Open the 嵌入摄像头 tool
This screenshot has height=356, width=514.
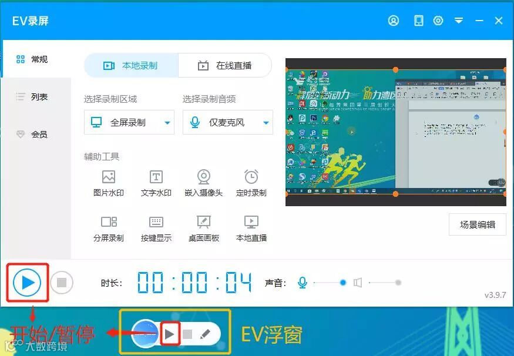pos(204,183)
